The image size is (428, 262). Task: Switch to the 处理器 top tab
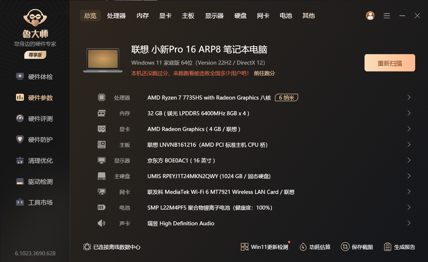click(x=116, y=16)
